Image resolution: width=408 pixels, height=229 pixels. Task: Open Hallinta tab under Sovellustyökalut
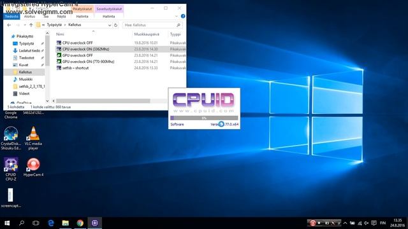109,17
